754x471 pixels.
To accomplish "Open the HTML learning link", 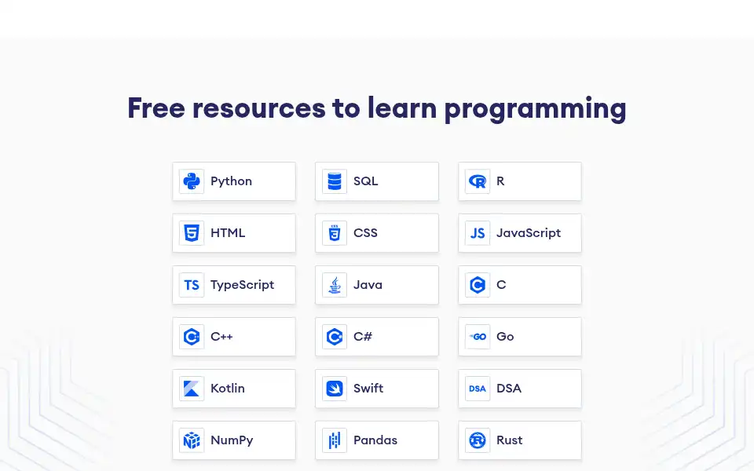I will tap(234, 233).
